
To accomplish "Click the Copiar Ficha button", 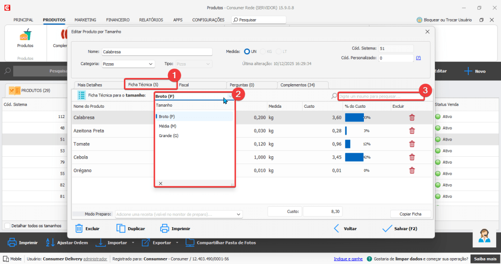I will (x=410, y=214).
